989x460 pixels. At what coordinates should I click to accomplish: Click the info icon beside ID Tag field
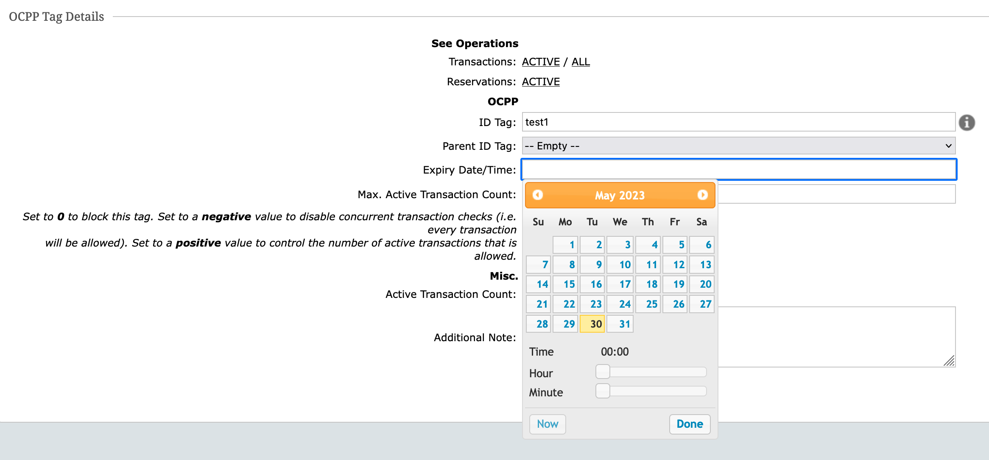(x=967, y=123)
